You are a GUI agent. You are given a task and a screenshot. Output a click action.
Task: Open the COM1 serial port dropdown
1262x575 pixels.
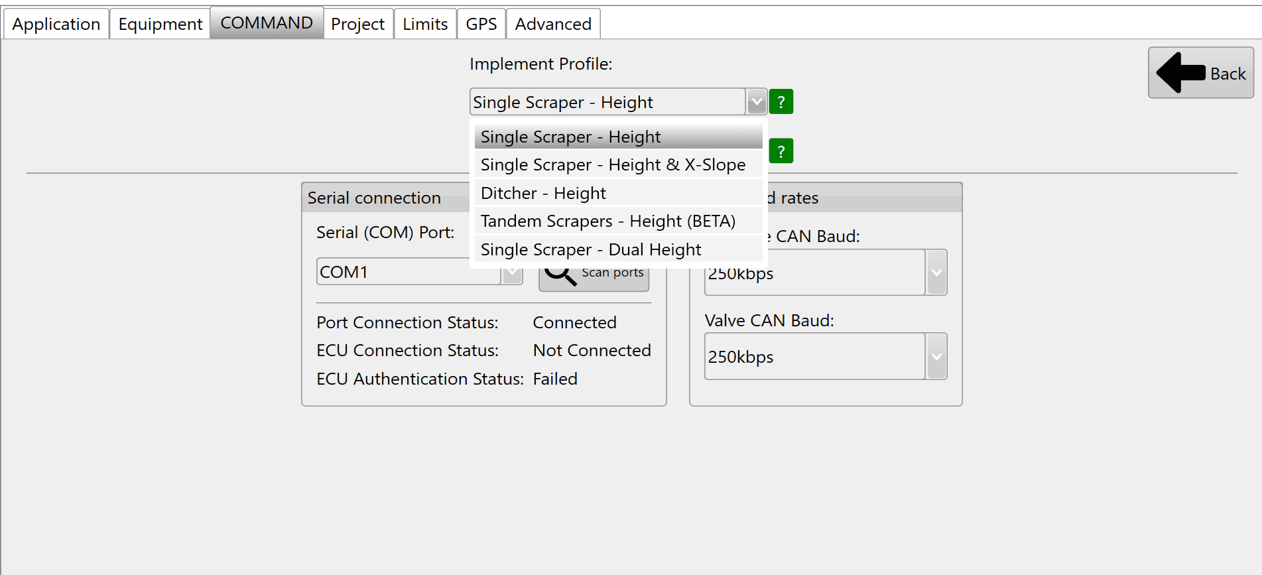512,273
